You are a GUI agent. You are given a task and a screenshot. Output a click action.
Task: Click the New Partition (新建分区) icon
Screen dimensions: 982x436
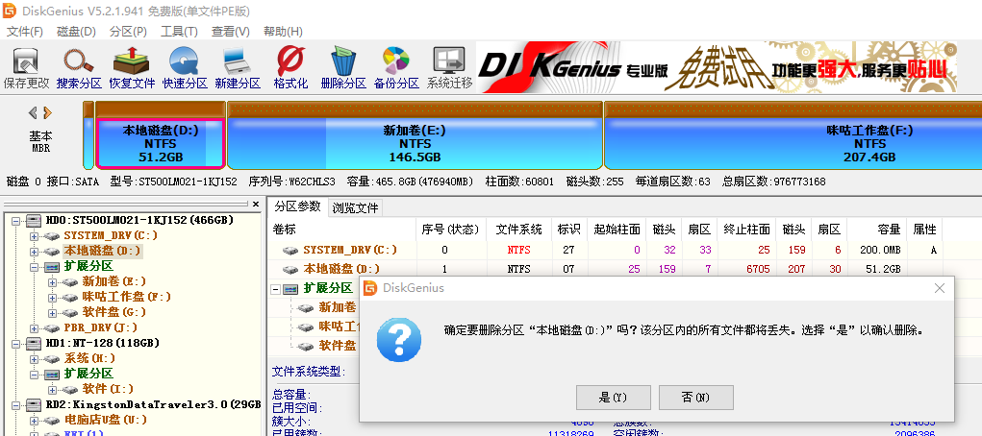(238, 68)
